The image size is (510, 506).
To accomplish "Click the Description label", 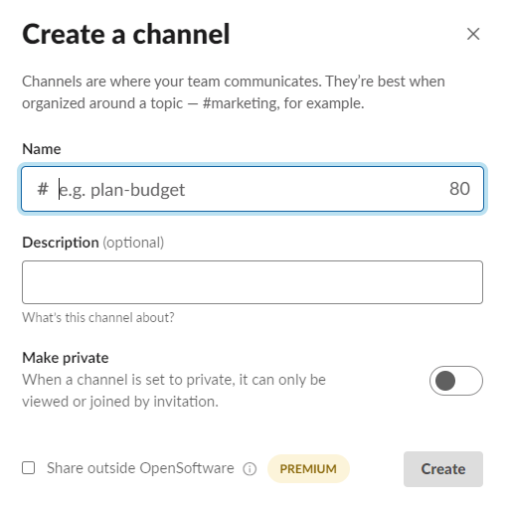I will coord(61,243).
